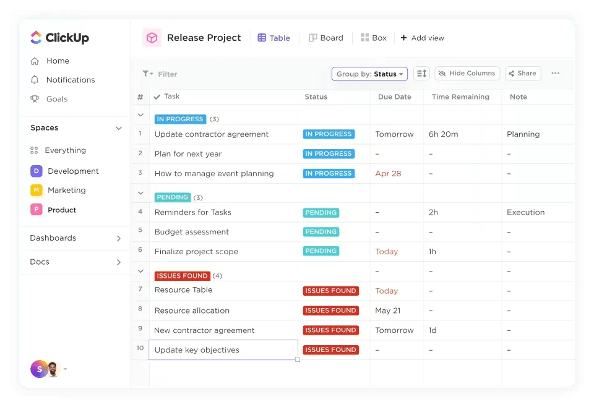
Task: Click the Task column checkmark icon
Action: (x=157, y=97)
